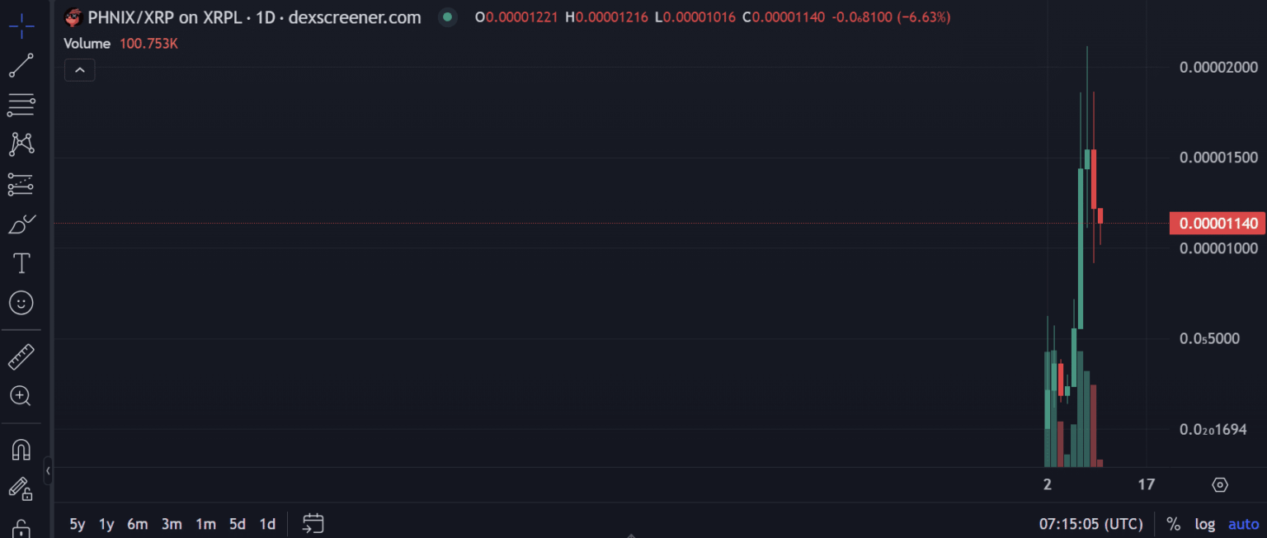Screen dimensions: 1267x538
Task: Switch time range to 1d
Action: pyautogui.click(x=267, y=524)
